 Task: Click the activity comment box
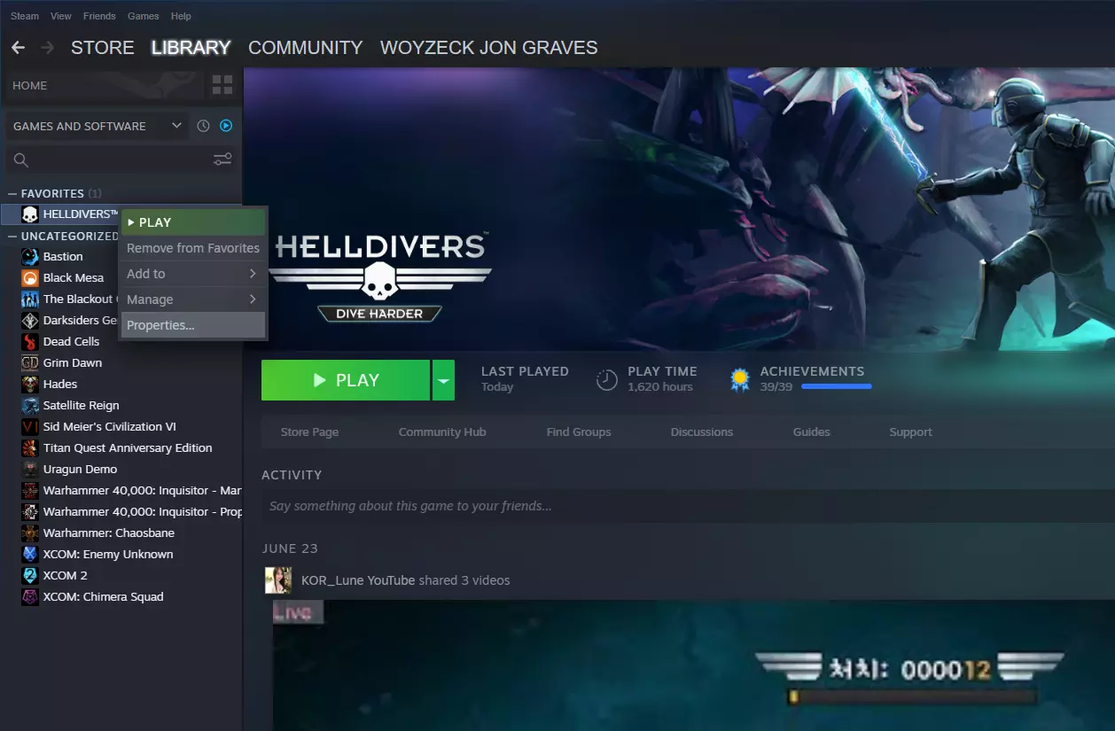688,506
